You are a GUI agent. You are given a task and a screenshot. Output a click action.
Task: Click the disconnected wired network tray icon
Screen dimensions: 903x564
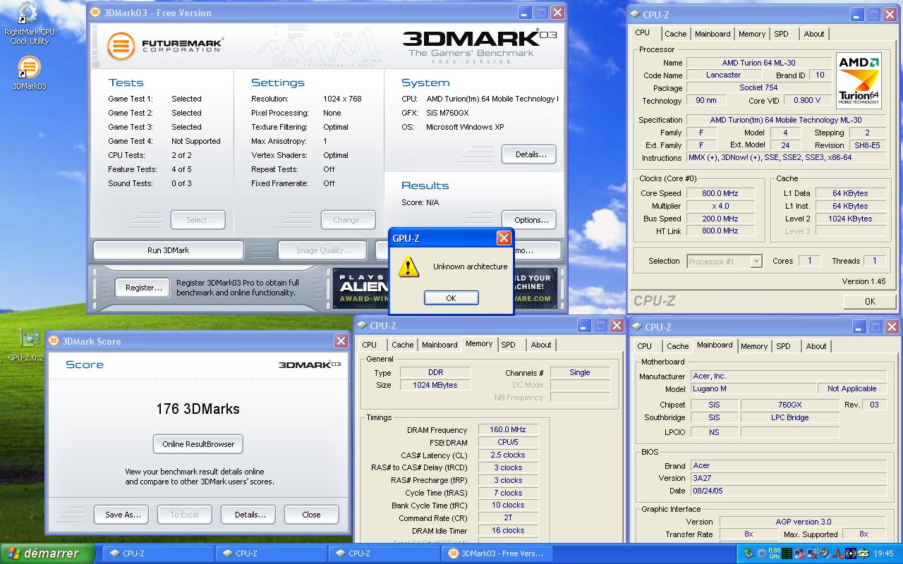pos(799,553)
